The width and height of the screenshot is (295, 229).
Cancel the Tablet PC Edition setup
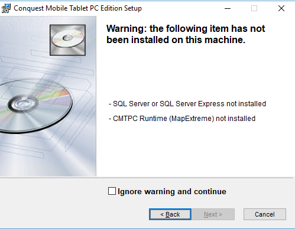[265, 214]
